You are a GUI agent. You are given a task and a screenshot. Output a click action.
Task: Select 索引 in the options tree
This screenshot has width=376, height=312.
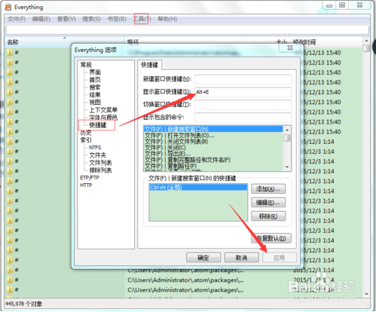tap(86, 140)
